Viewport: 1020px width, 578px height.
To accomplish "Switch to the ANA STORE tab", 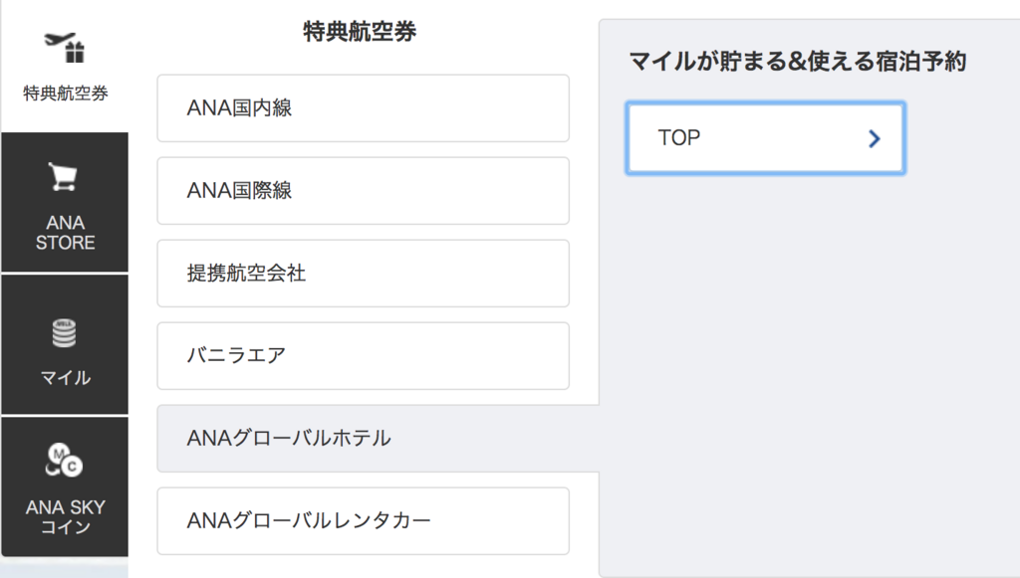I will coord(65,202).
